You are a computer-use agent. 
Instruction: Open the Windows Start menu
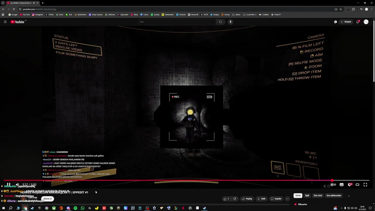[x=3, y=208]
